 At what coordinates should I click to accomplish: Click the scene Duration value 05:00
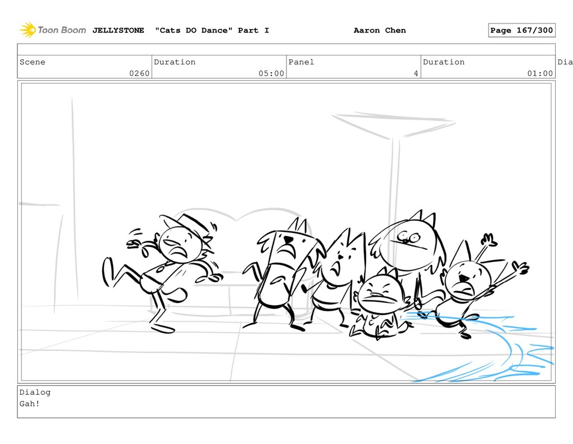click(271, 73)
